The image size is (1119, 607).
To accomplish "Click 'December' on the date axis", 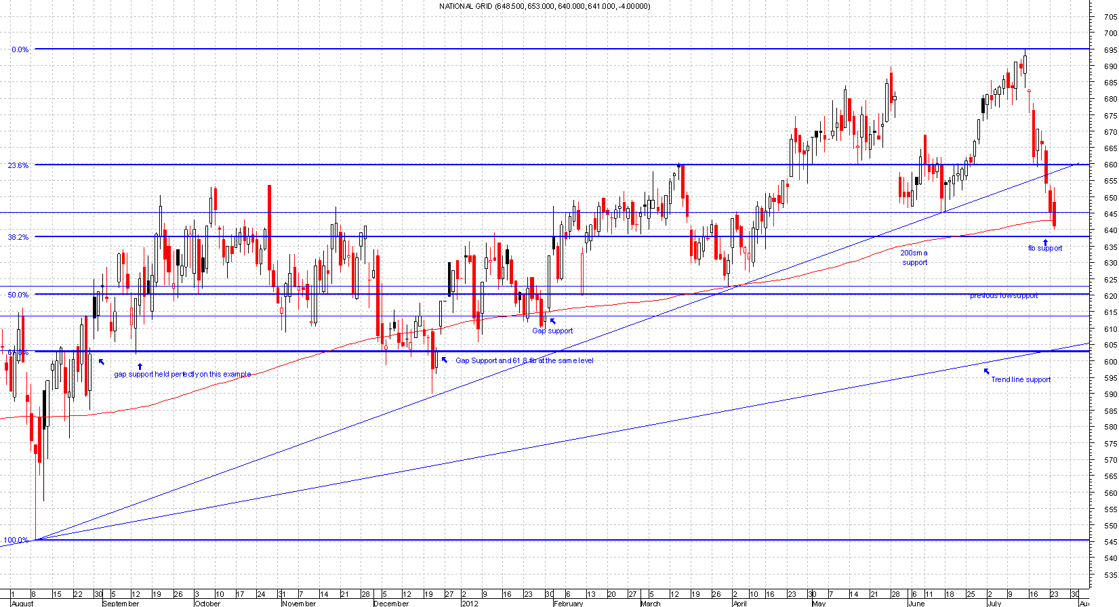I will 391,603.
